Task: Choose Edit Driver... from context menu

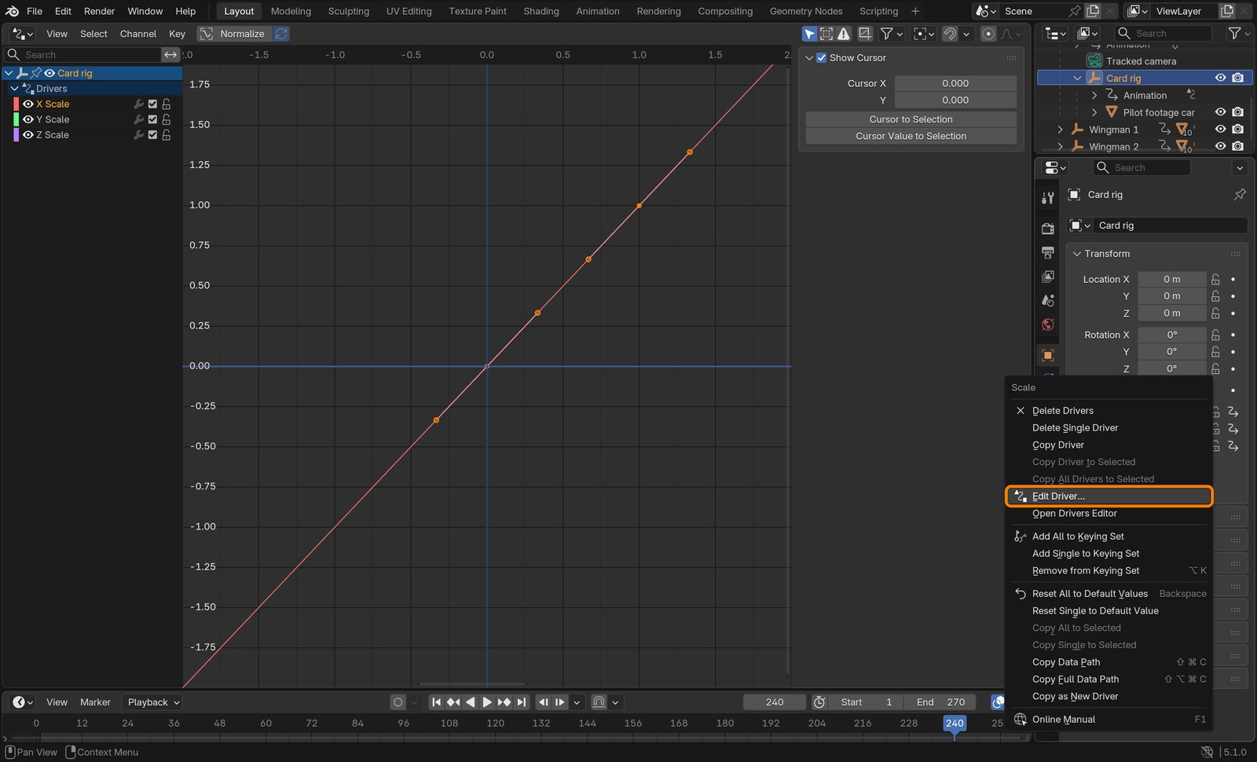Action: [x=1109, y=496]
